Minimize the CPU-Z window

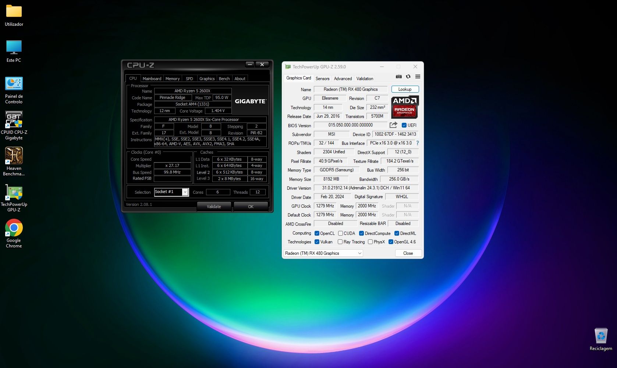pyautogui.click(x=250, y=64)
